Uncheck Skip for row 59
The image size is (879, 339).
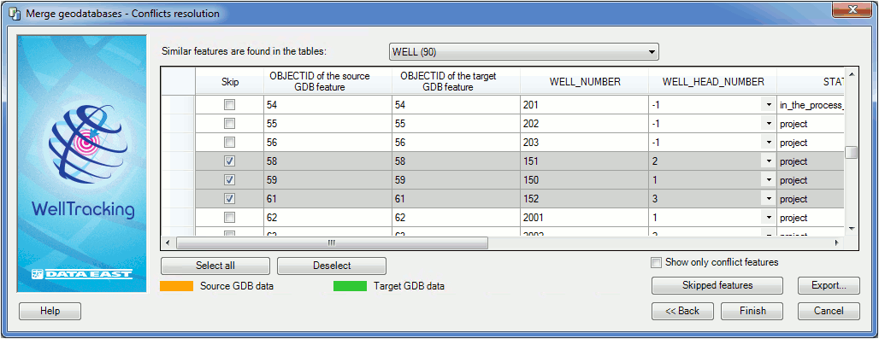click(229, 180)
